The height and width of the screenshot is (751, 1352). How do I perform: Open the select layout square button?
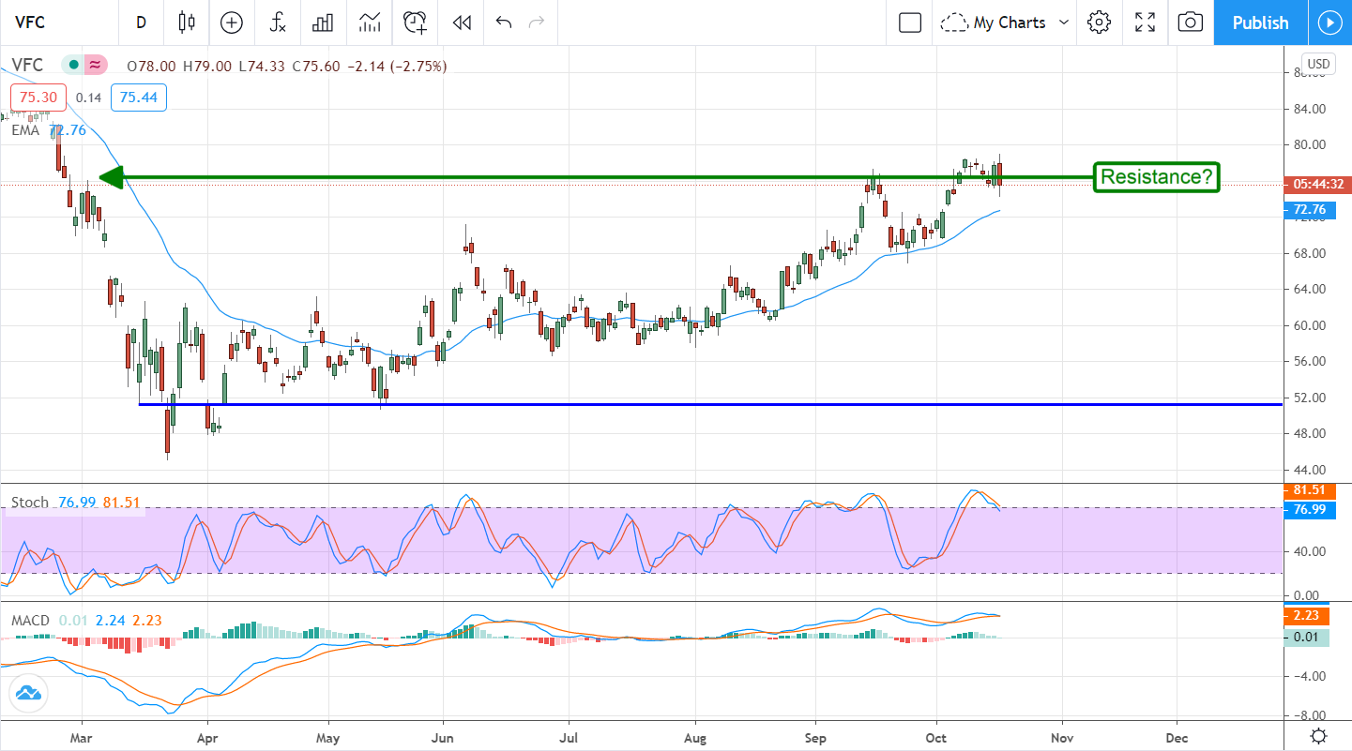(910, 23)
